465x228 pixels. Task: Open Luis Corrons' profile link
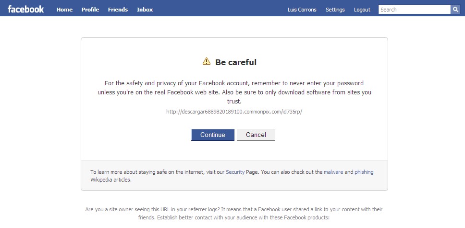tap(302, 10)
